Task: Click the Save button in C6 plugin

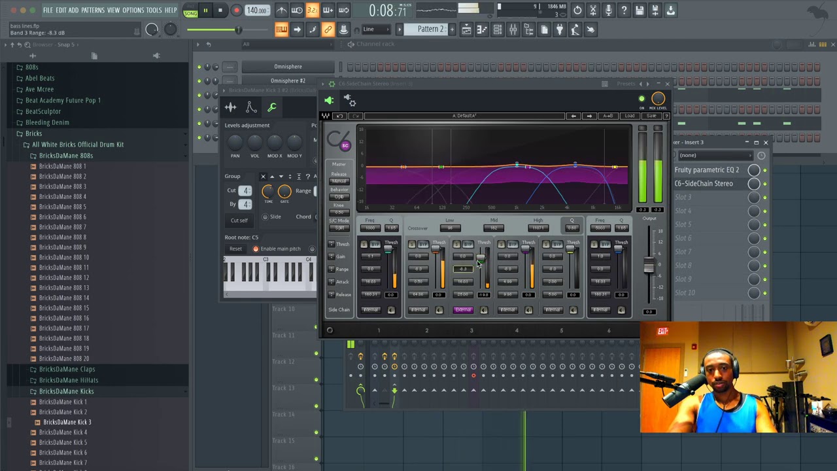Action: coord(651,116)
